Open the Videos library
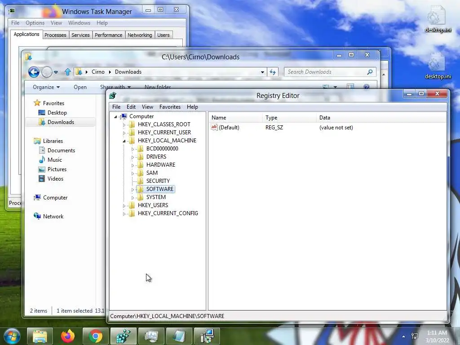This screenshot has height=345, width=460. [x=55, y=179]
